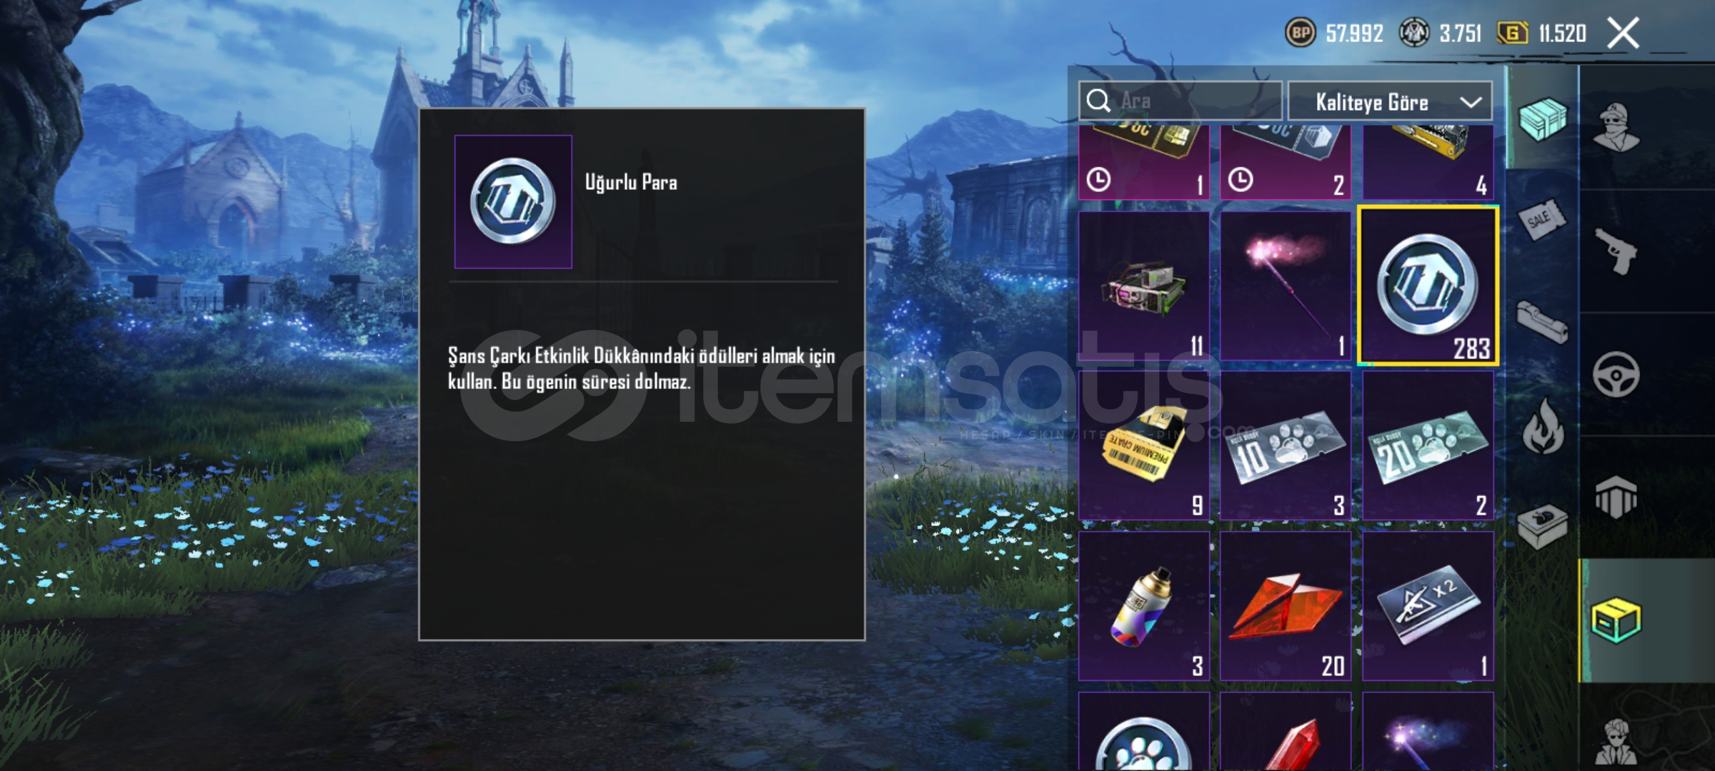Select the 10 paw buddy voucher
The image size is (1715, 771).
[x=1286, y=445]
